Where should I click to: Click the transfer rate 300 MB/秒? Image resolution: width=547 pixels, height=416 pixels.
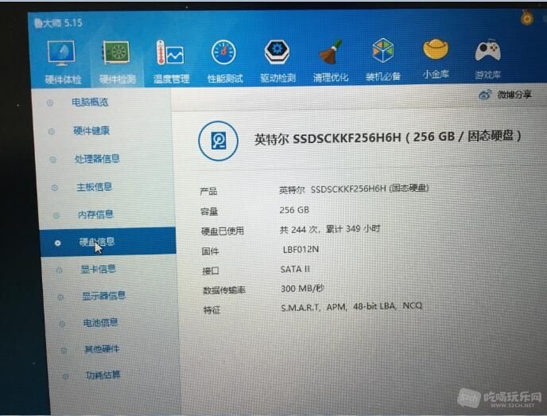tap(302, 289)
